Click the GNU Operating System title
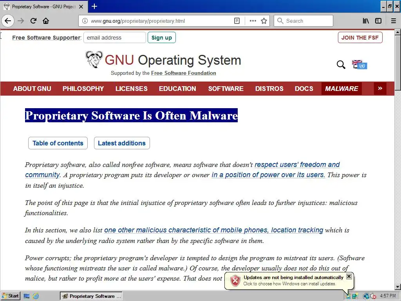Image resolution: width=401 pixels, height=301 pixels. [173, 60]
